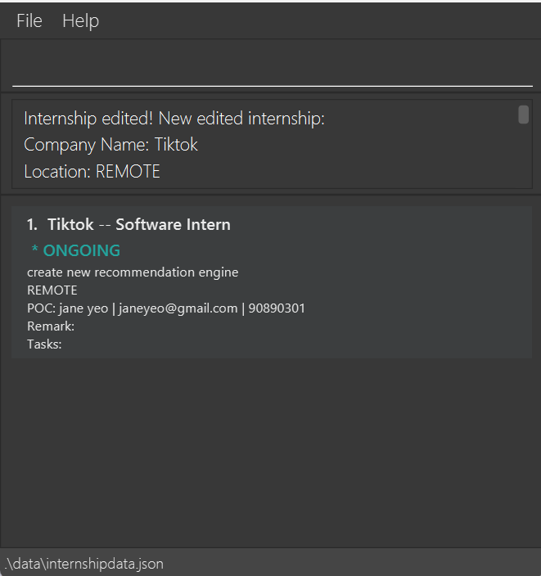Click the 'Internship edited!' message line
The width and height of the screenshot is (541, 576).
(x=174, y=119)
